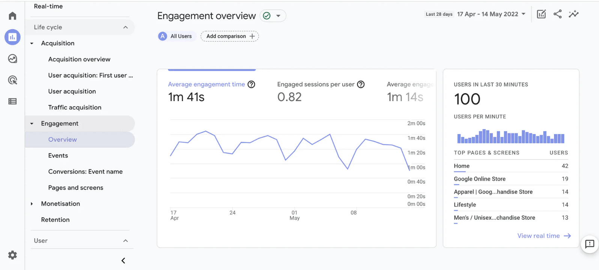The height and width of the screenshot is (270, 599).
Task: Open the date range dropdown
Action: coord(491,14)
